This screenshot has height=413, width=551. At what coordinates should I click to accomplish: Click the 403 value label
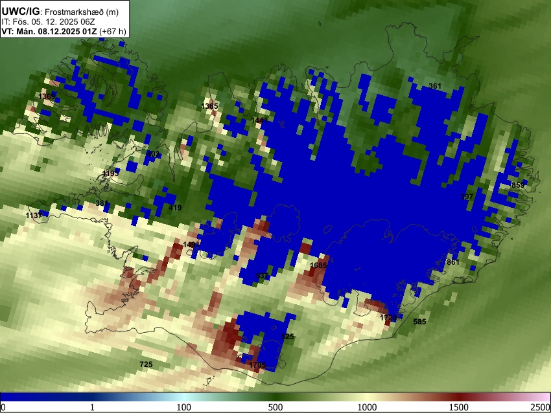coord(153,153)
